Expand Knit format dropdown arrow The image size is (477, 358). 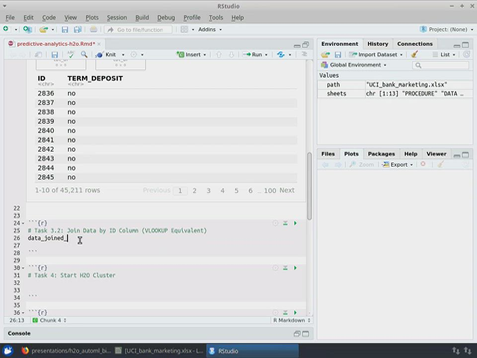pyautogui.click(x=123, y=55)
